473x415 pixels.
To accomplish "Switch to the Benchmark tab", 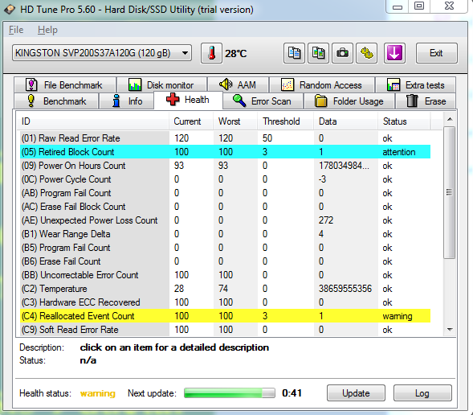I will (x=56, y=101).
